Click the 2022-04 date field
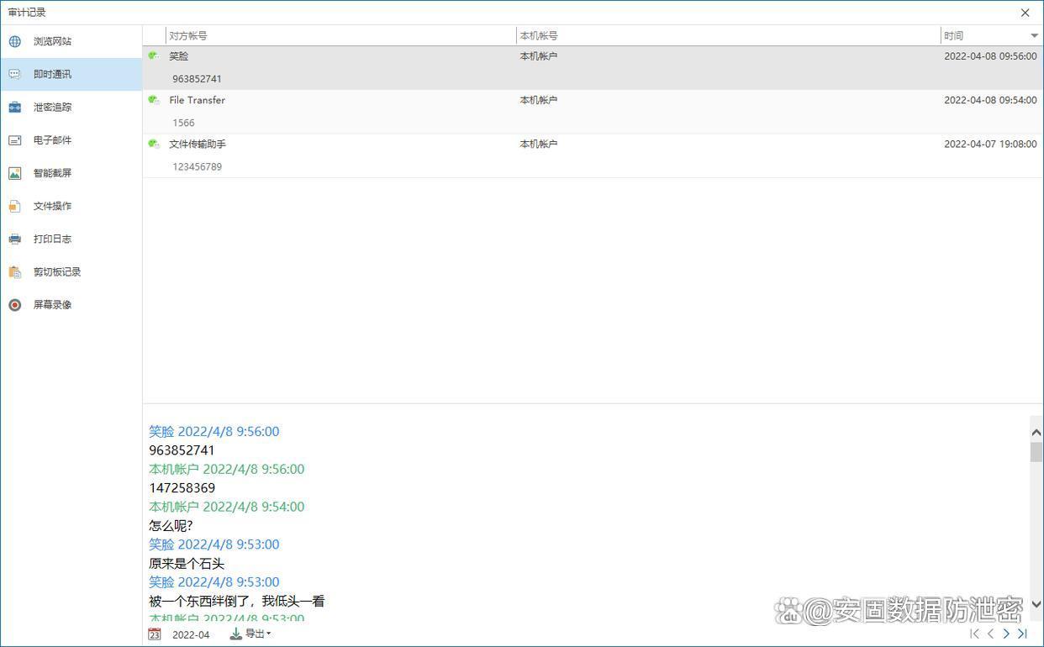 pos(191,634)
